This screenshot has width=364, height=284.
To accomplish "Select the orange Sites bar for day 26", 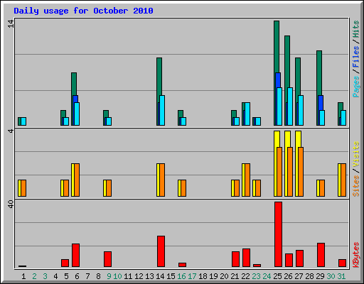I will [x=290, y=172].
